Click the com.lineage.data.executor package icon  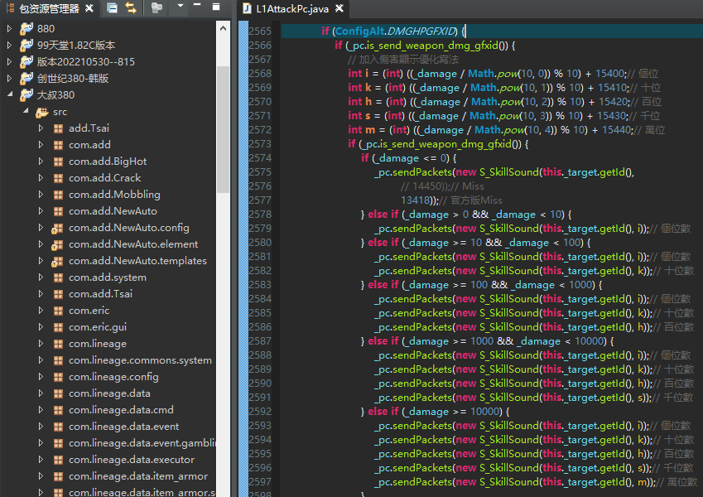(x=58, y=461)
